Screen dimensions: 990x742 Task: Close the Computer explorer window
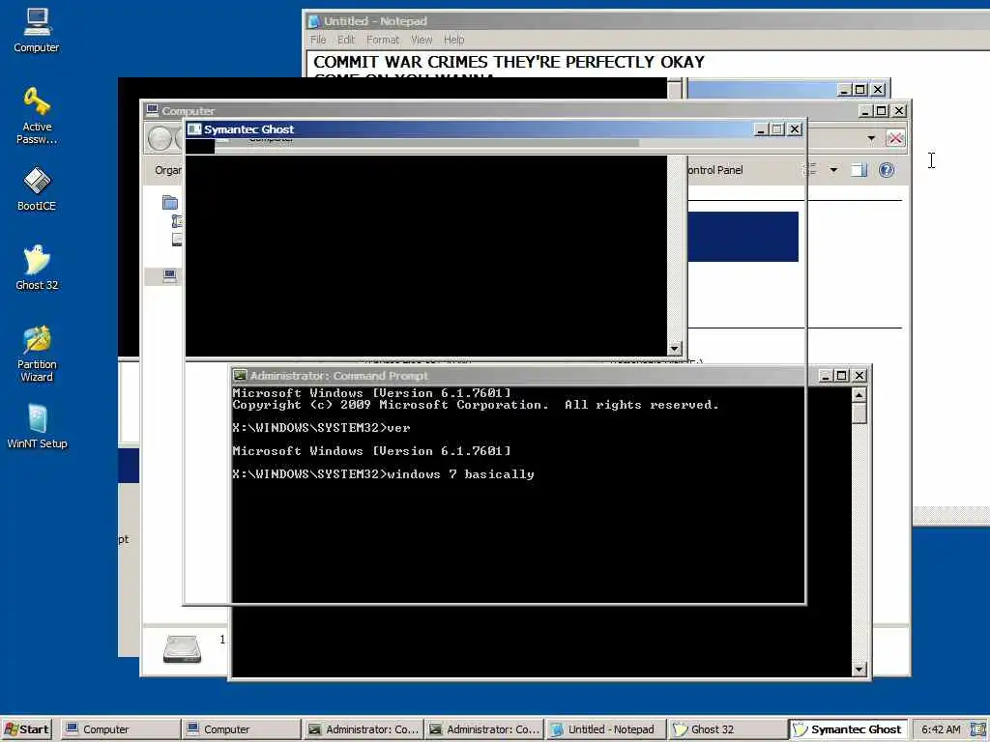[x=900, y=111]
